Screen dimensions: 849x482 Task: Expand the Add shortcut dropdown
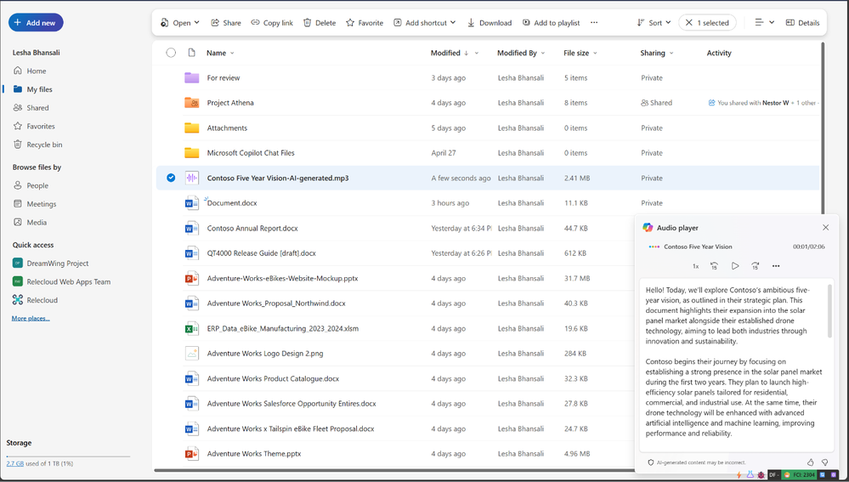pos(425,23)
